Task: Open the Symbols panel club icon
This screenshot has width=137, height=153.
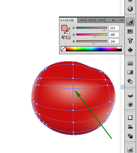Action: click(x=130, y=50)
